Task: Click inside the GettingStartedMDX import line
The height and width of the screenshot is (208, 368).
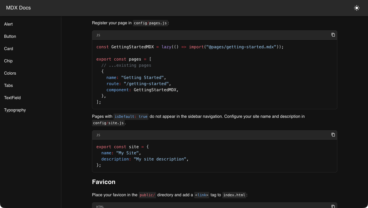Action: [x=190, y=47]
